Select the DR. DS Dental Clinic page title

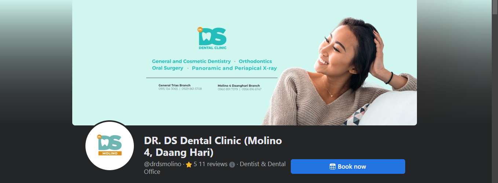pos(213,146)
